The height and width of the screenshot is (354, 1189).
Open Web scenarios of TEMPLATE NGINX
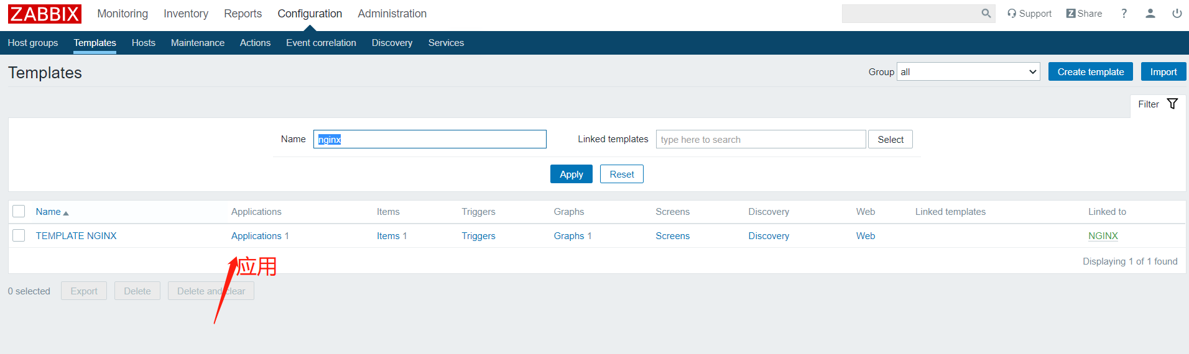(866, 236)
